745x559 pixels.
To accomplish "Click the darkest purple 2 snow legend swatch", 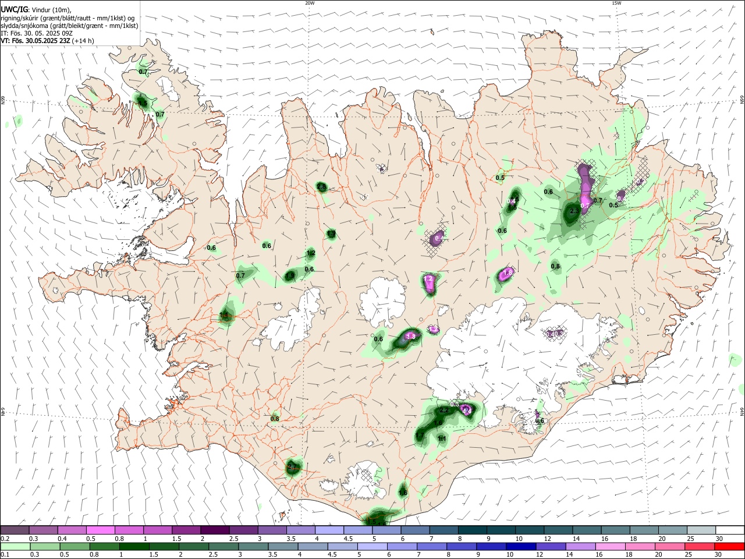I will 214,530.
